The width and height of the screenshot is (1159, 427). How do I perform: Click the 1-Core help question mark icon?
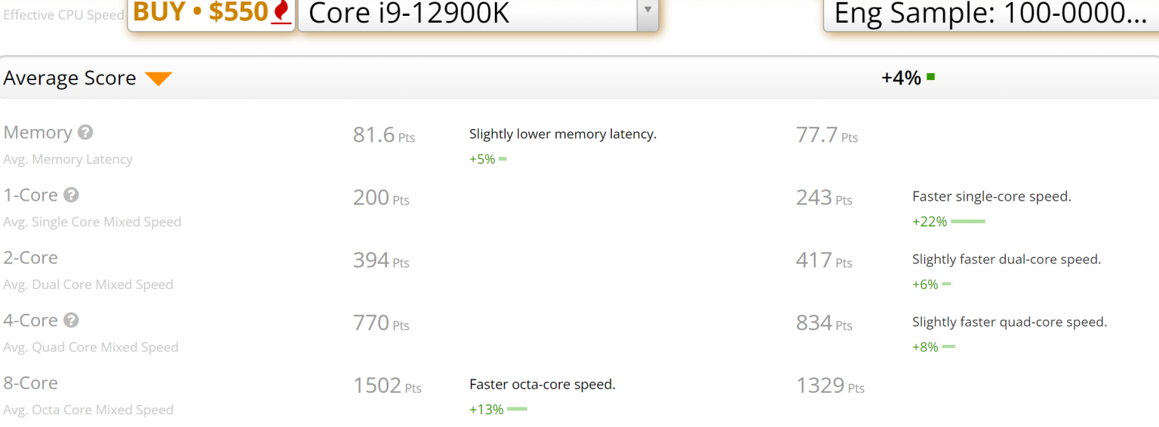pyautogui.click(x=71, y=195)
